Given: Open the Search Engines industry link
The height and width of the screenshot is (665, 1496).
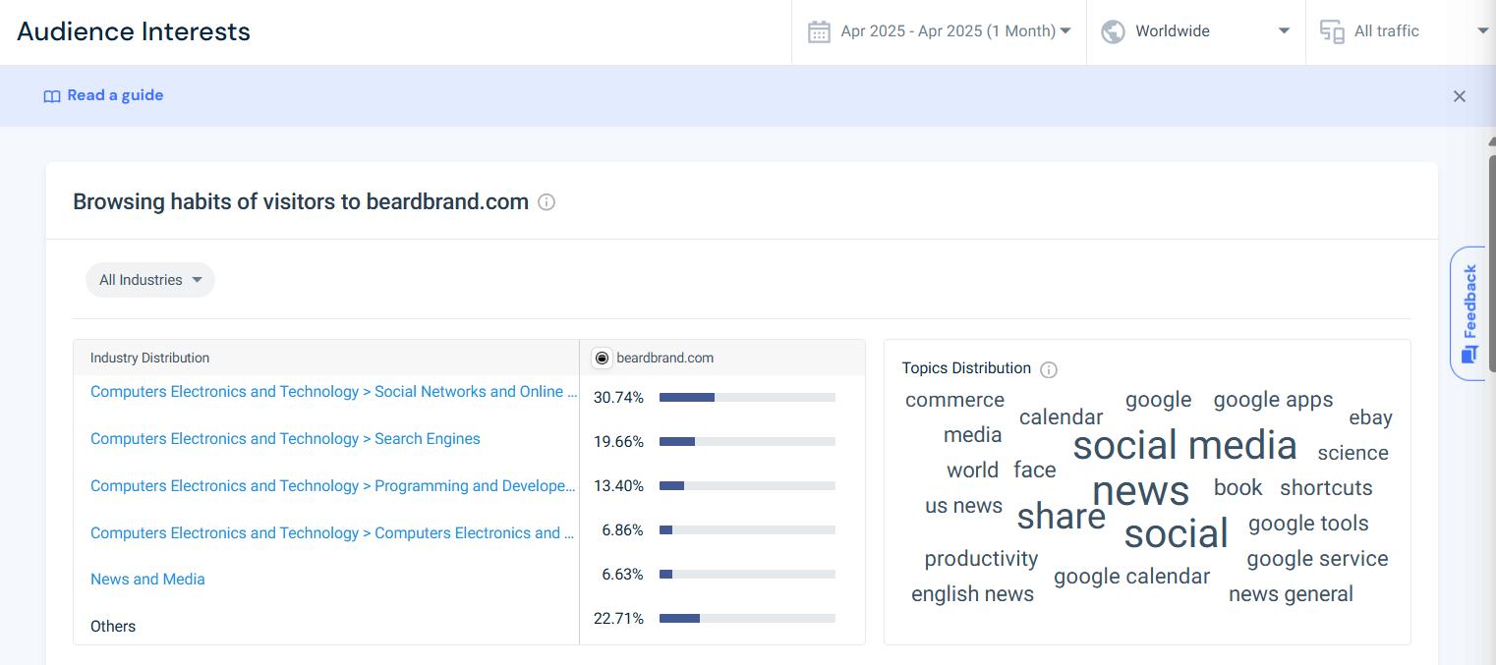Looking at the screenshot, I should [x=285, y=438].
